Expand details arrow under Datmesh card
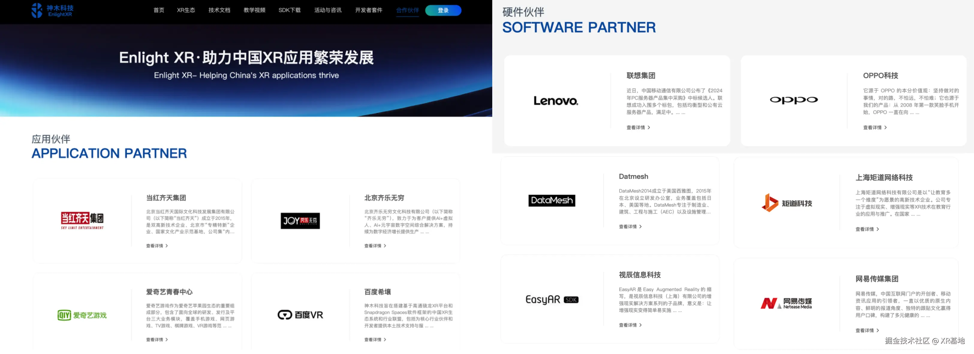 point(640,227)
